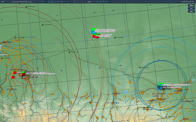Screen dimensions: 196x122
Task: Select the red unit at the threat rings center
Action: coord(24,74)
